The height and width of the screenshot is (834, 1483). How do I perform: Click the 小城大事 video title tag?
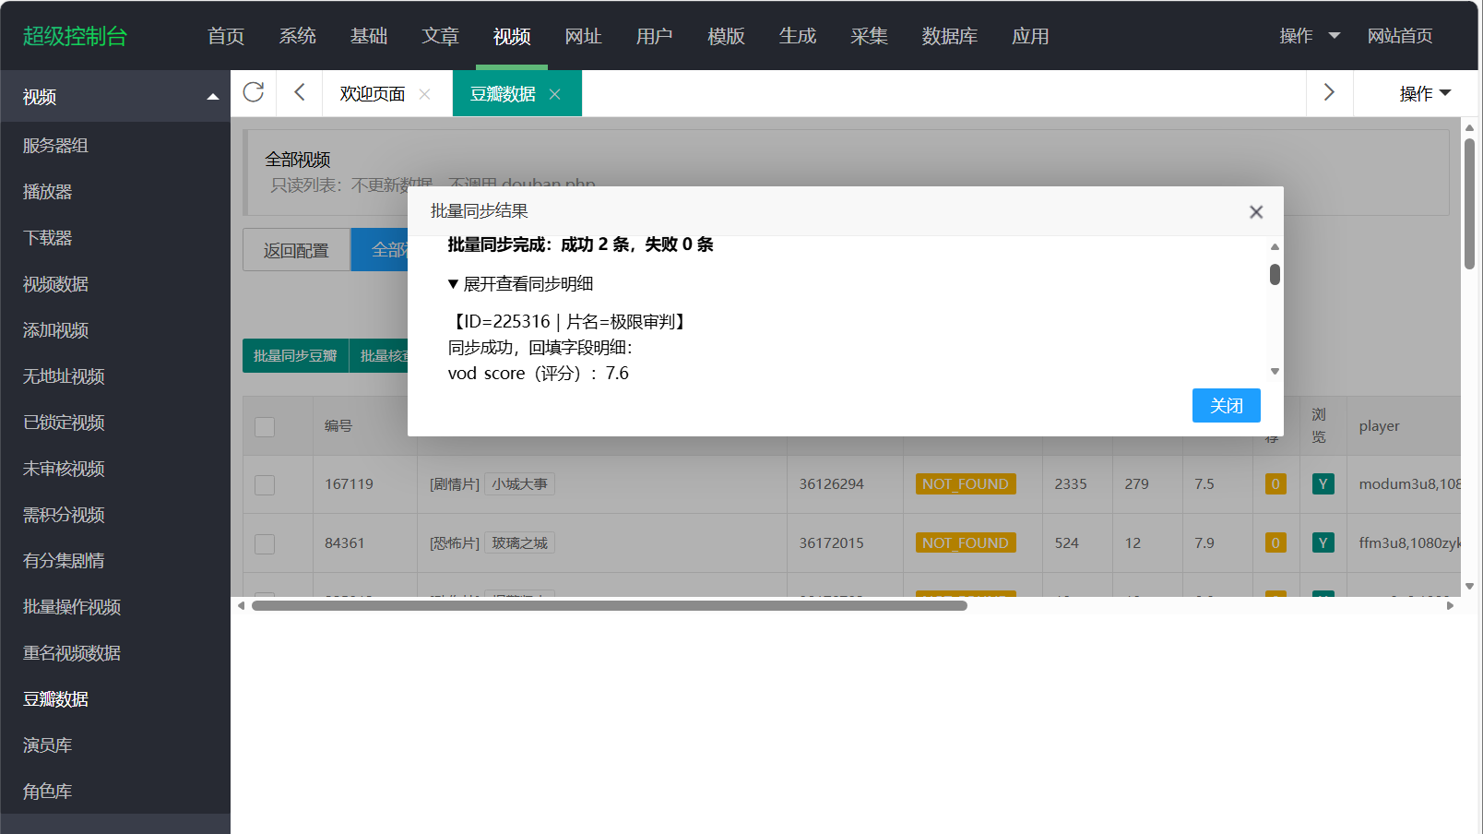coord(519,484)
